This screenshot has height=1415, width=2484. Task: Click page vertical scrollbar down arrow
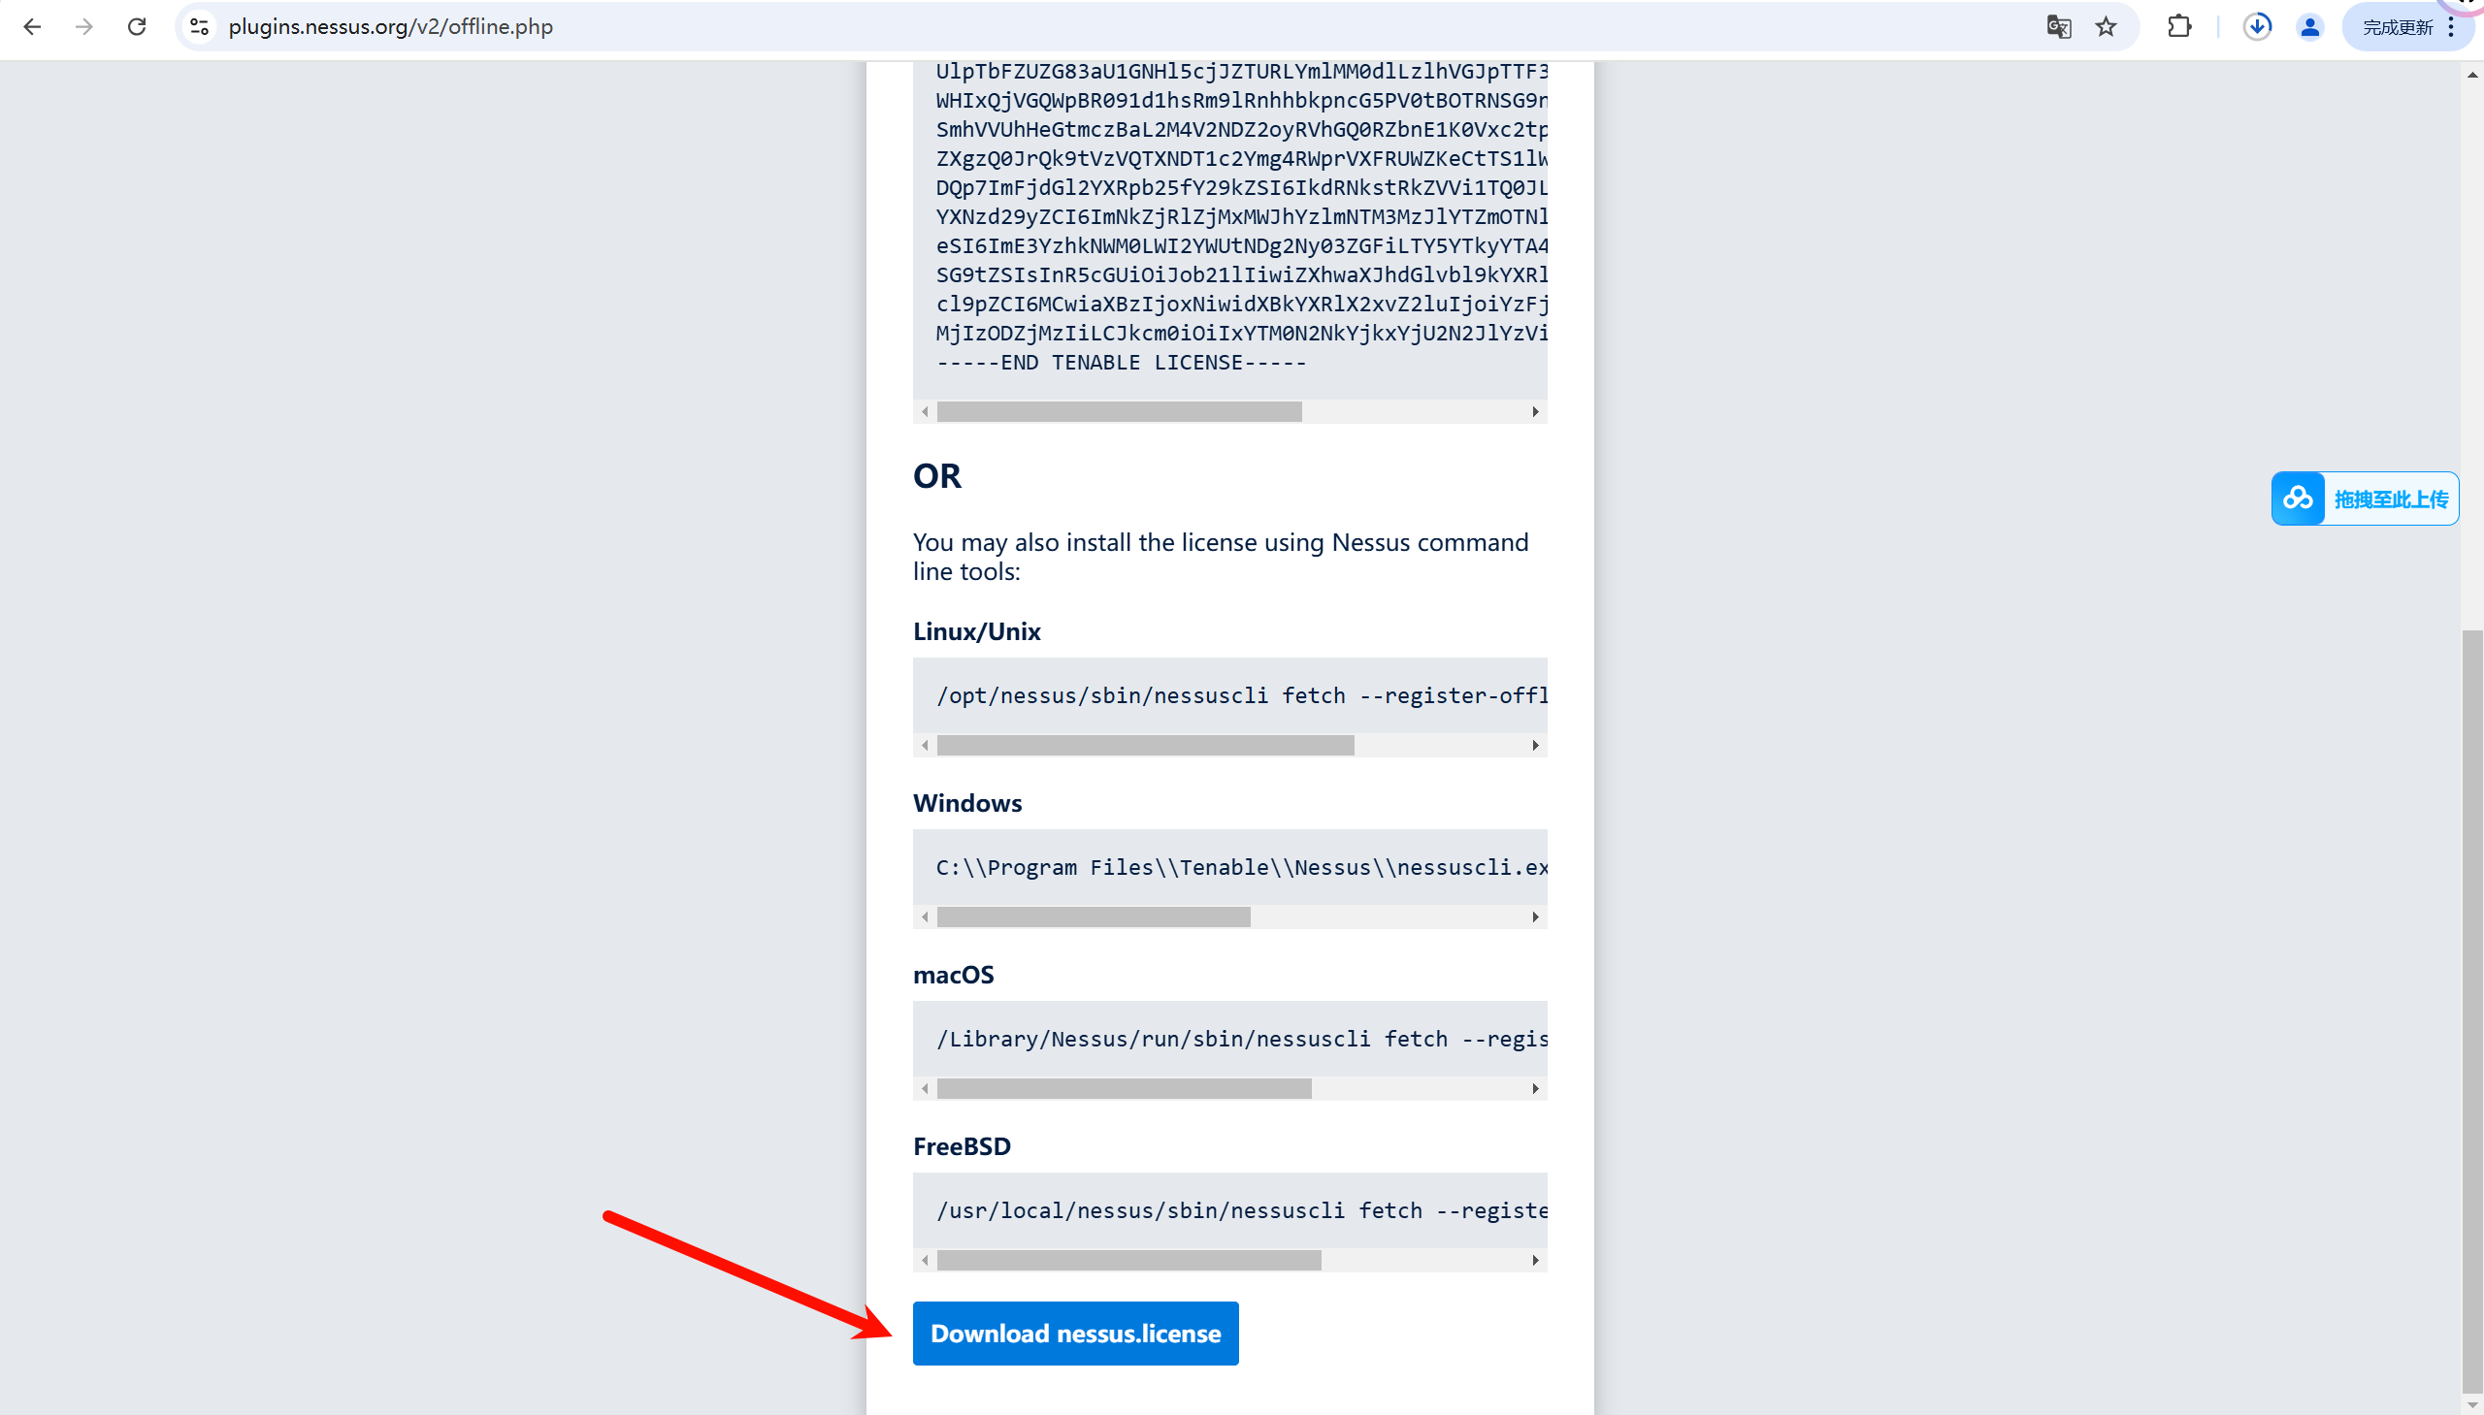point(2471,1405)
